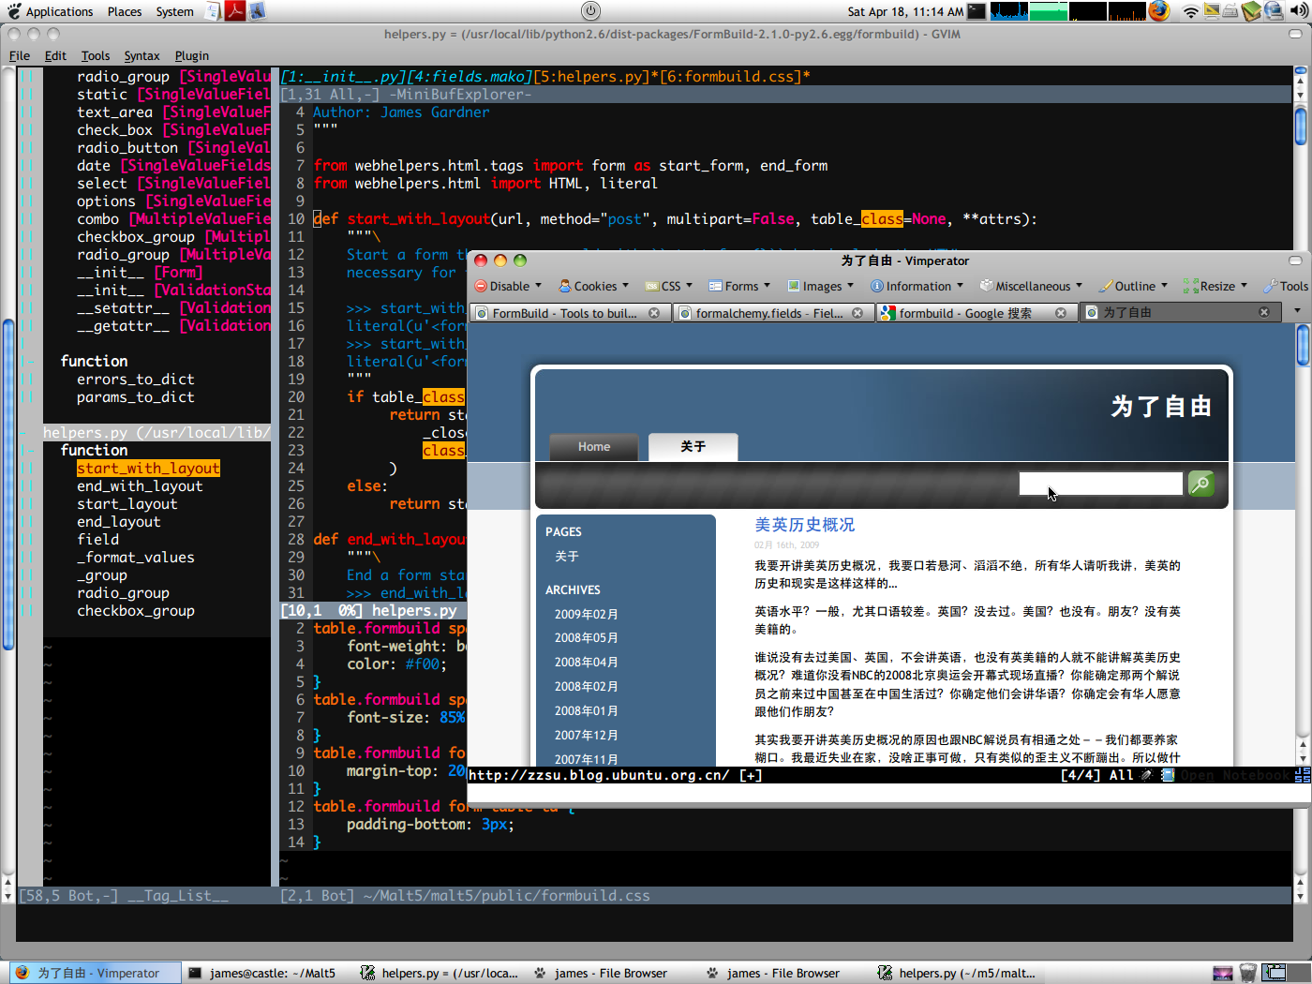Open the Disable dropdown menu arrow

tap(539, 286)
